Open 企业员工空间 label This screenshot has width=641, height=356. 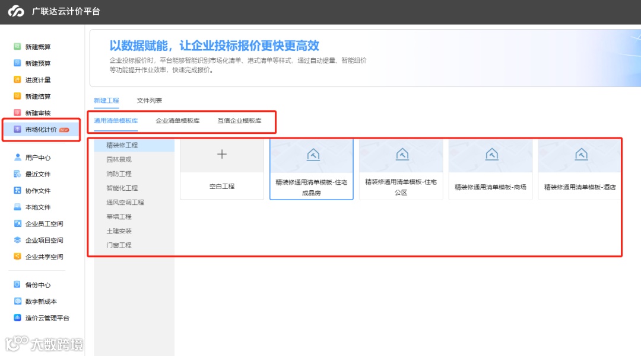coord(44,224)
